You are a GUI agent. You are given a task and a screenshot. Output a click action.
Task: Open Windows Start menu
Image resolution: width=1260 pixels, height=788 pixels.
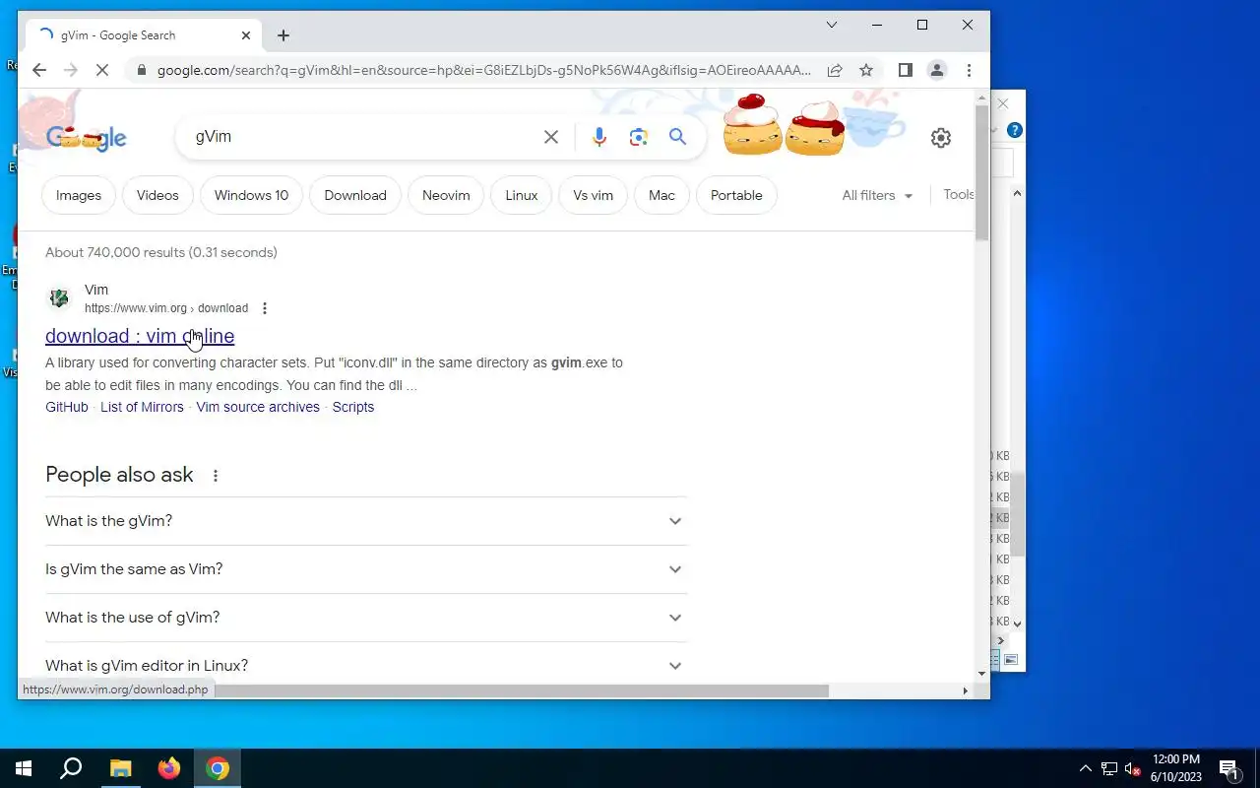pos(24,768)
